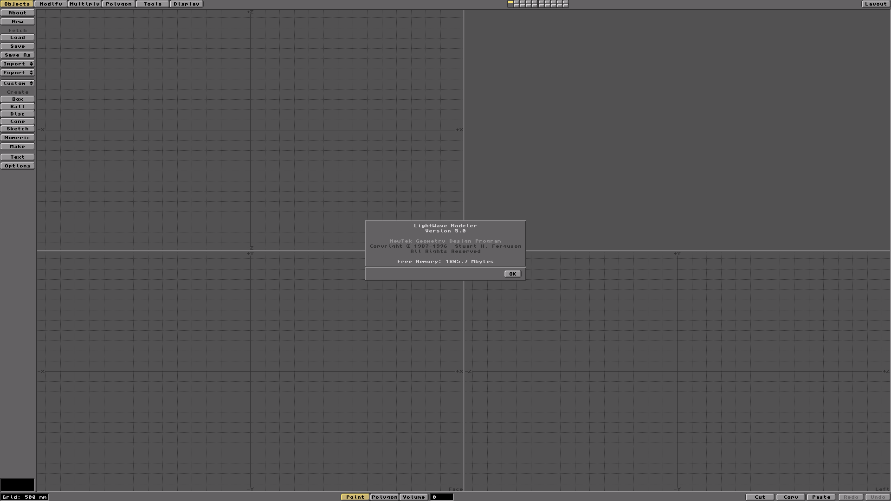Screen dimensions: 891x501
Task: Toggle layer 1 into the background row
Action: [x=510, y=6]
